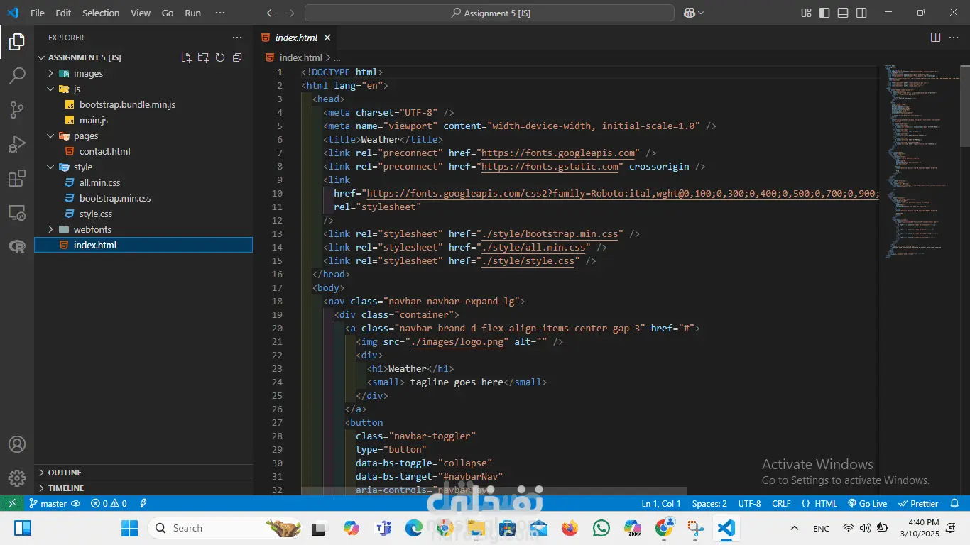Toggle the primary side bar layout button

pos(824,13)
